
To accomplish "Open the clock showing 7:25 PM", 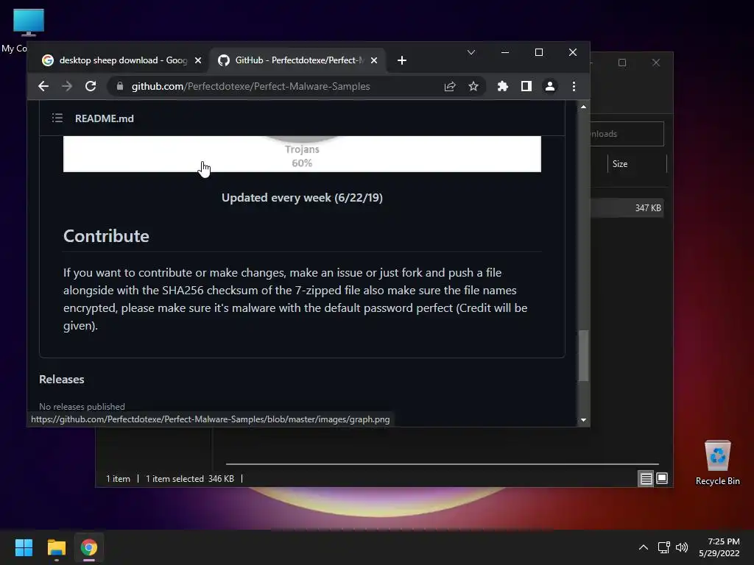I will point(719,547).
